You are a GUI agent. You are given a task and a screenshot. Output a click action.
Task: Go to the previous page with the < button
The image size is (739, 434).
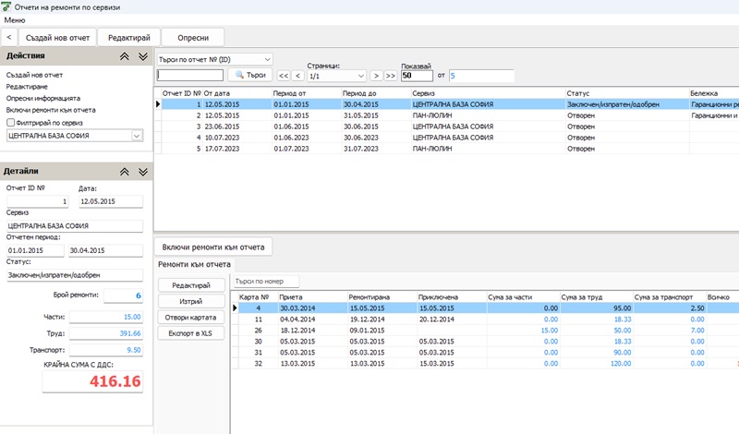tap(297, 76)
